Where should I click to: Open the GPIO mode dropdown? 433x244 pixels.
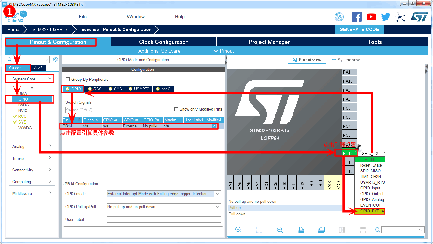pos(164,194)
